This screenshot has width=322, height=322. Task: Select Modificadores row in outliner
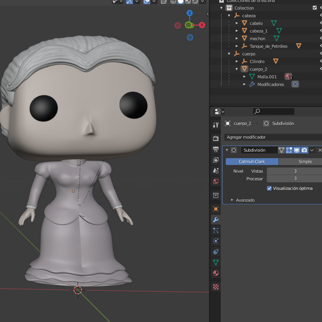270,84
